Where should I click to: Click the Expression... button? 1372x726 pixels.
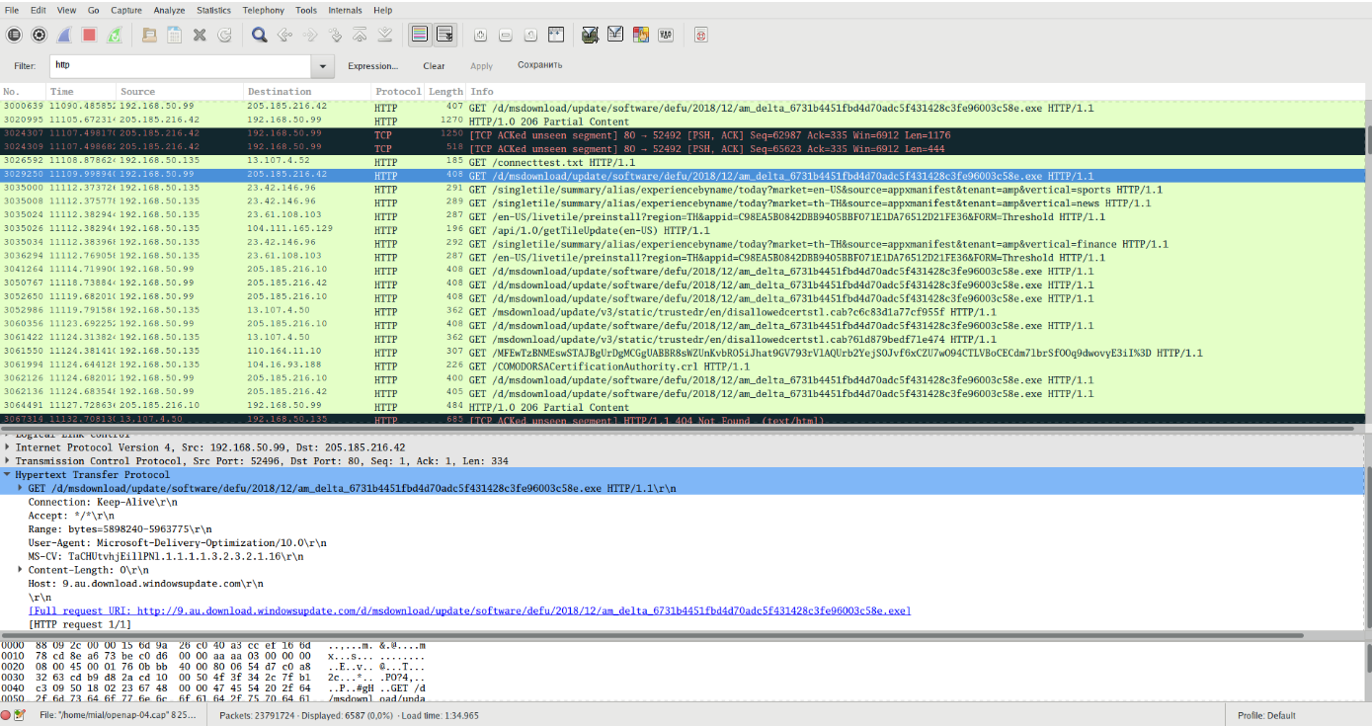coord(372,66)
